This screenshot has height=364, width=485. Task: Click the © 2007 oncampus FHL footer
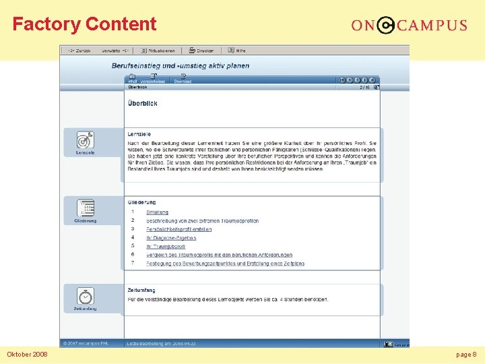pos(86,344)
